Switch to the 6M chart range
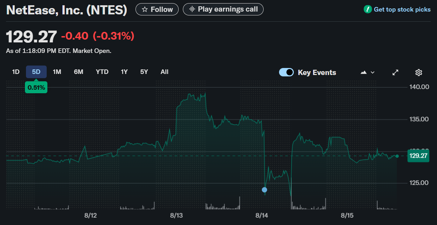The width and height of the screenshot is (437, 225). pos(79,72)
